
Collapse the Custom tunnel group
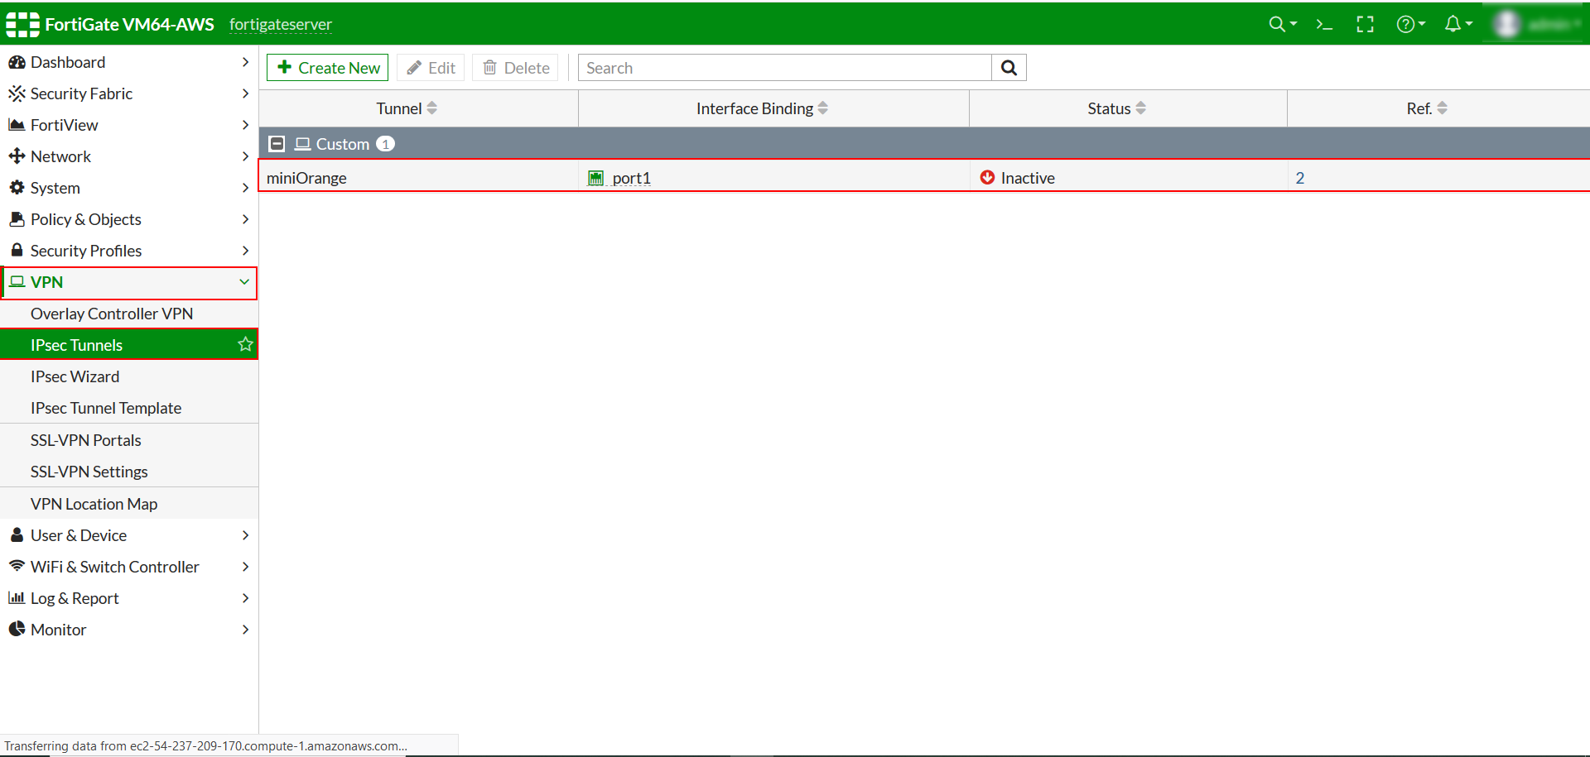277,143
